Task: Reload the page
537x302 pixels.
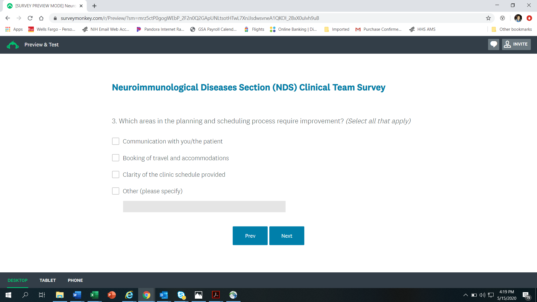Action: (30, 18)
